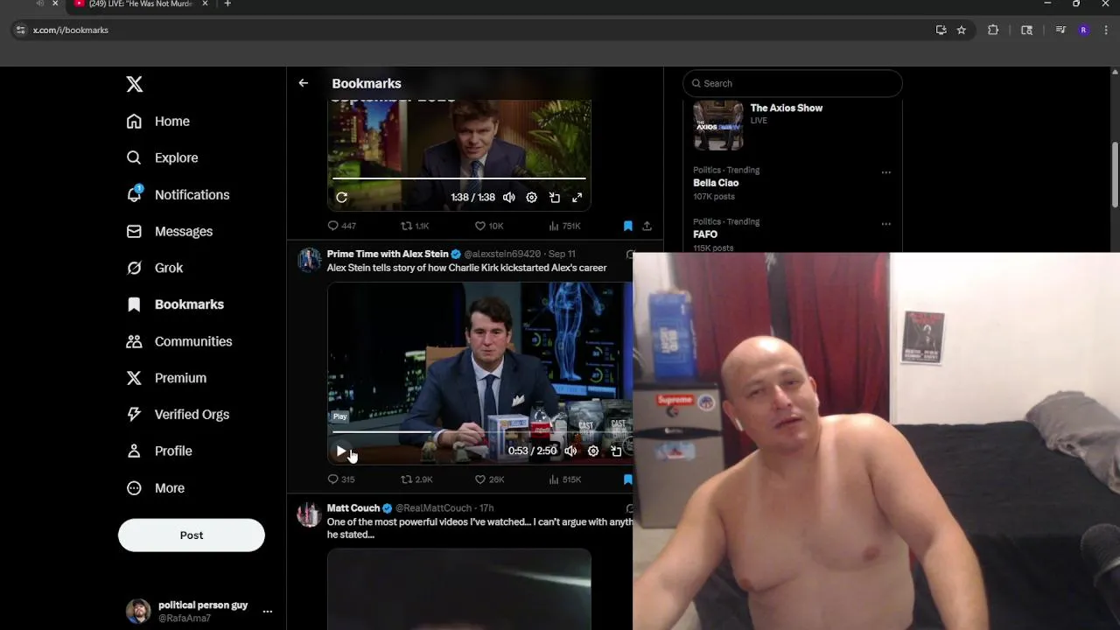Viewport: 1120px width, 630px height.
Task: View site information icon in address bar
Action: click(x=21, y=30)
